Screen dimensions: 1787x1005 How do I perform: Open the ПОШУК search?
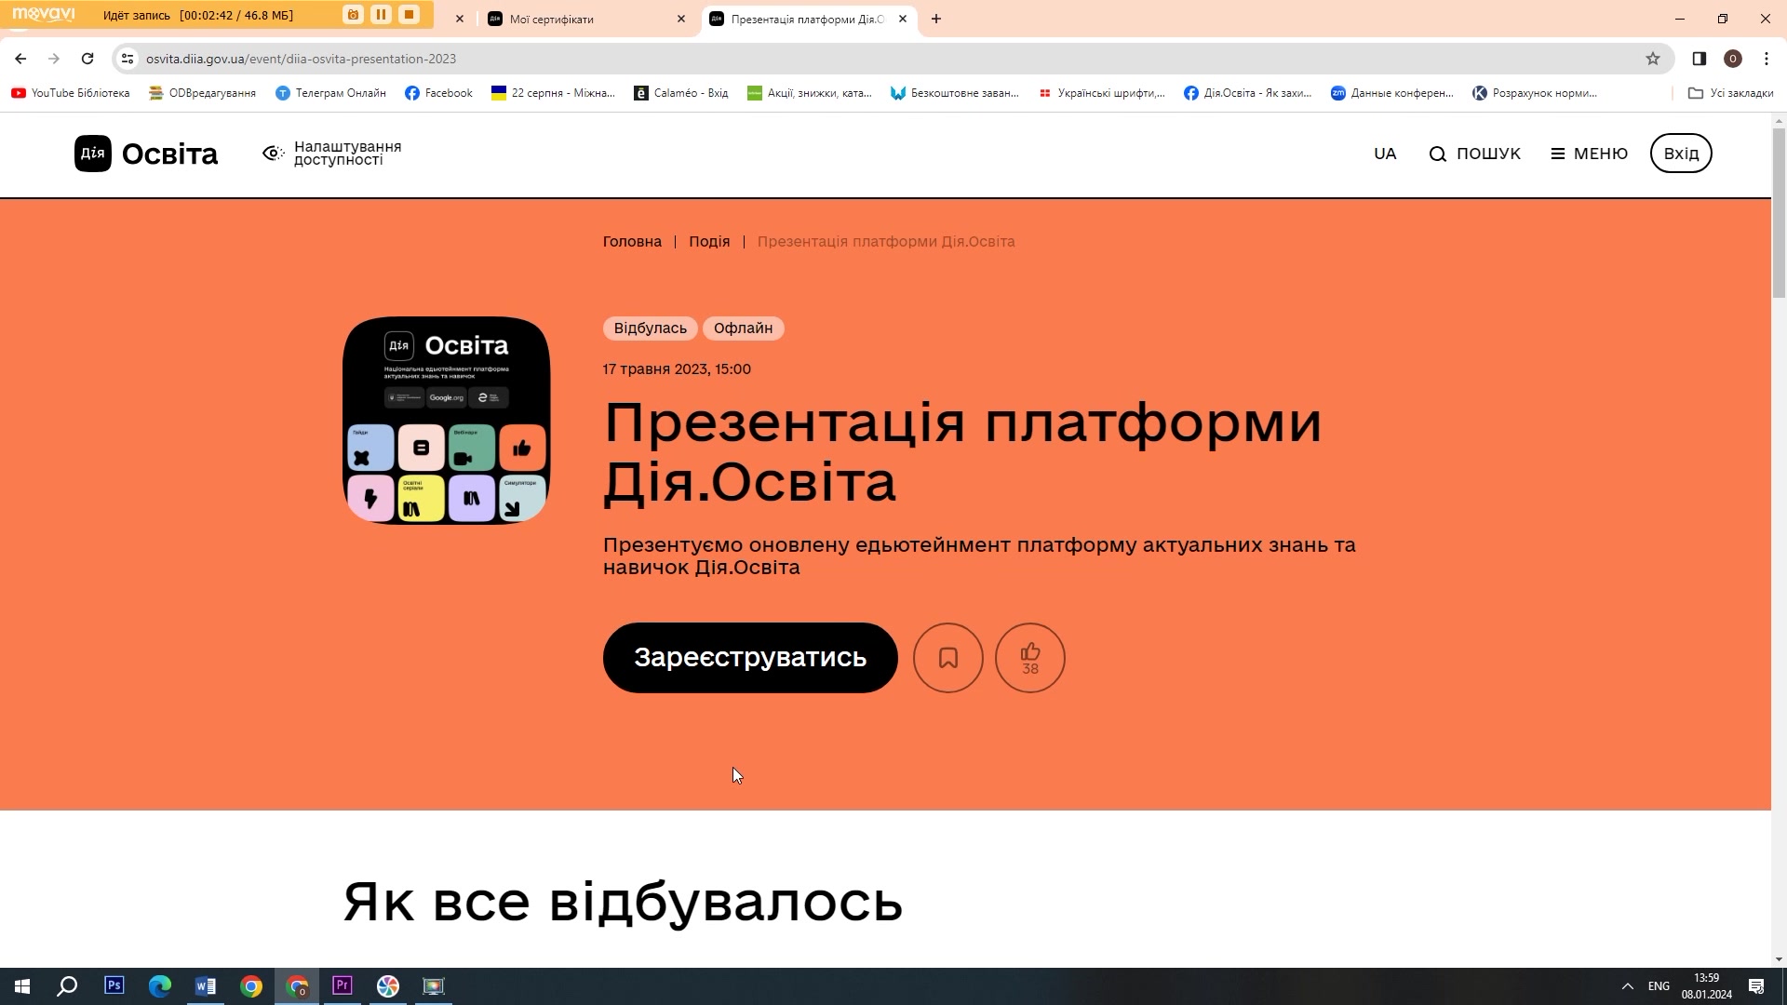[1475, 154]
